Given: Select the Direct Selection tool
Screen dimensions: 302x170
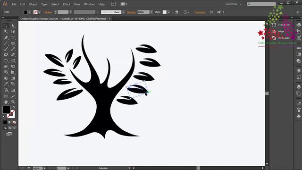Looking at the screenshot, I should click(x=13, y=25).
